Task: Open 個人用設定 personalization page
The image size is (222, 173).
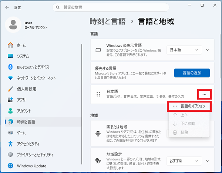Action: (x=26, y=89)
